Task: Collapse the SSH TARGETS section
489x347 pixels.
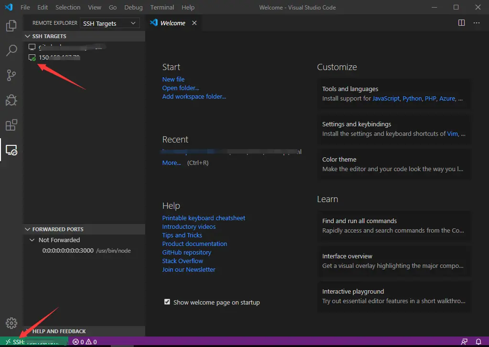Action: [84, 36]
